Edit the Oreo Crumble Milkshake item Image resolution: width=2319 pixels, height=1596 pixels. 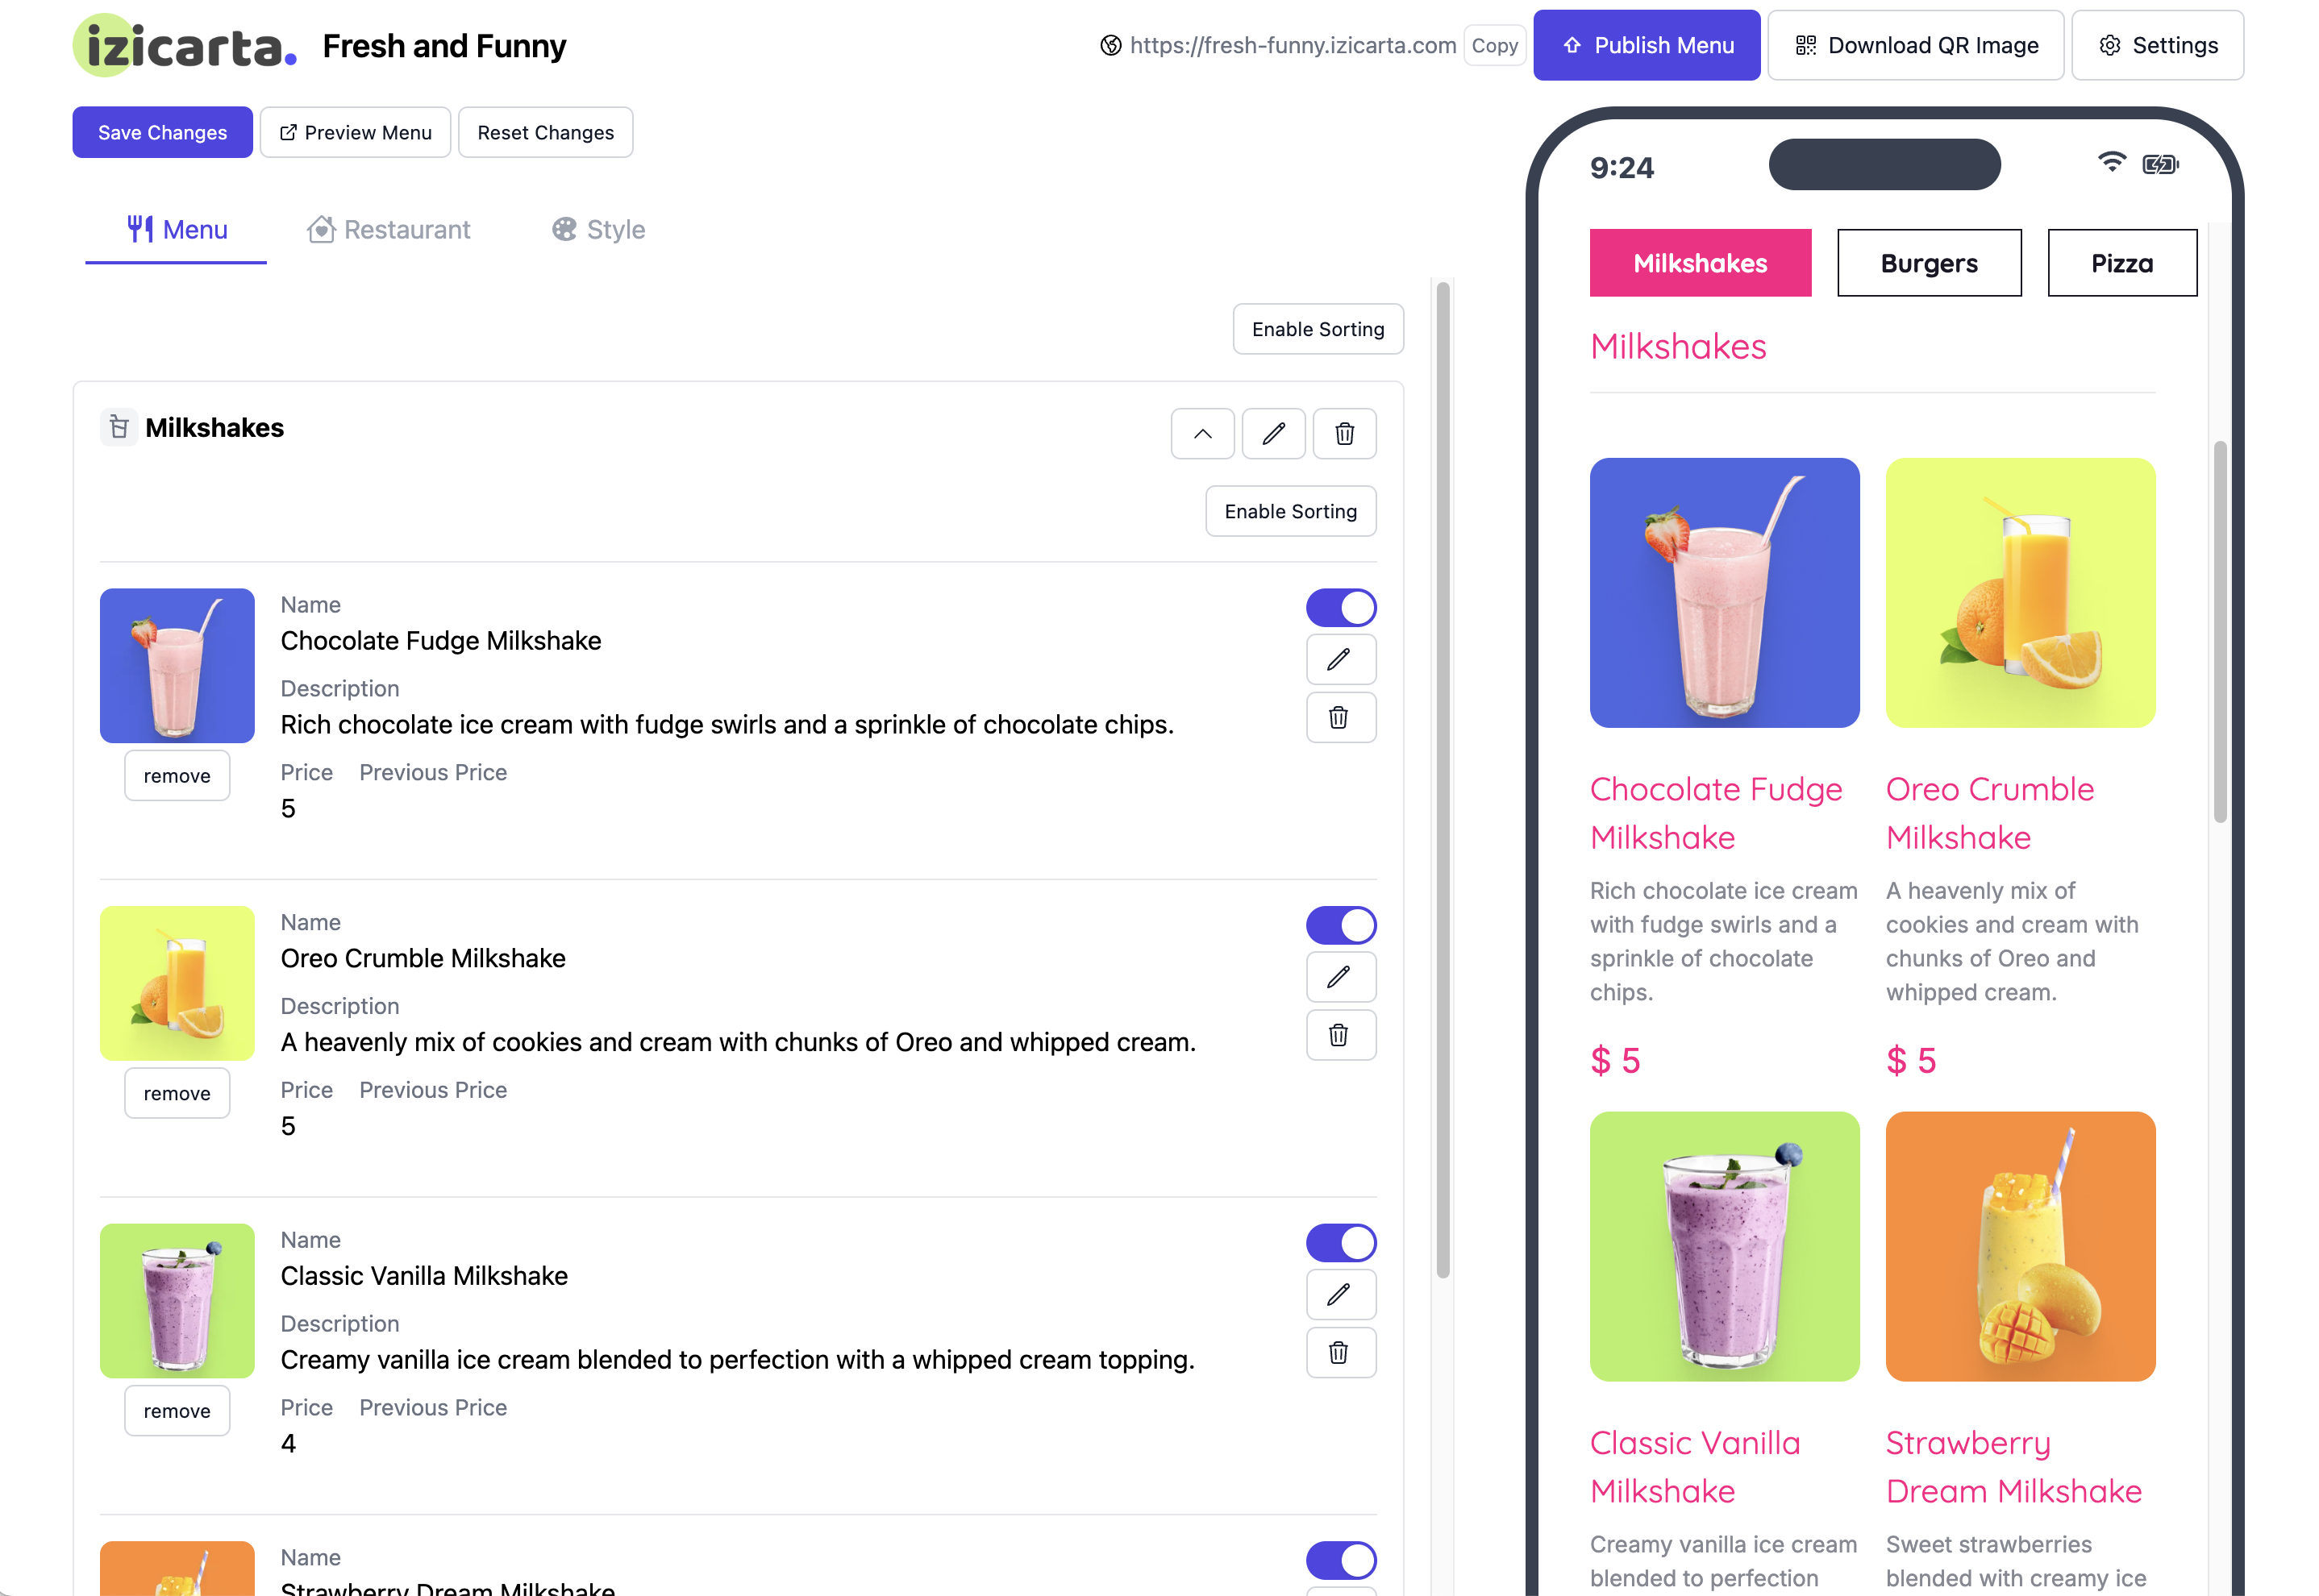(1341, 977)
